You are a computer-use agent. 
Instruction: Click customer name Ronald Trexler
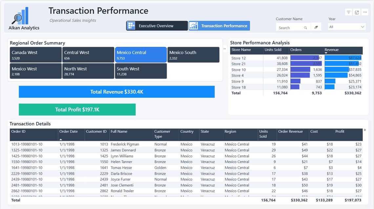click(122, 191)
